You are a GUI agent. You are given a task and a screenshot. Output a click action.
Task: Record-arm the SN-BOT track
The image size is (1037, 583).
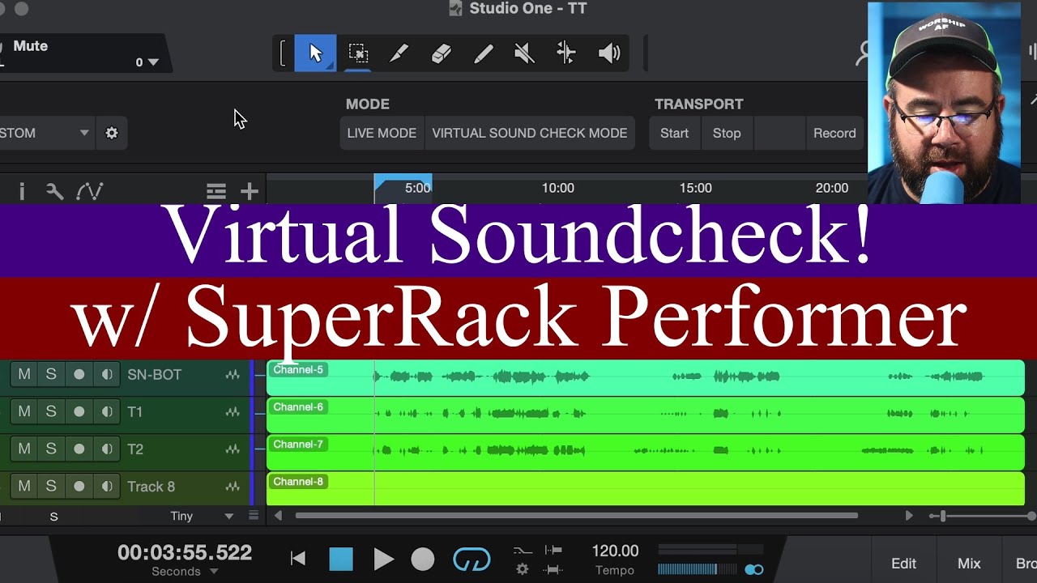coord(79,374)
